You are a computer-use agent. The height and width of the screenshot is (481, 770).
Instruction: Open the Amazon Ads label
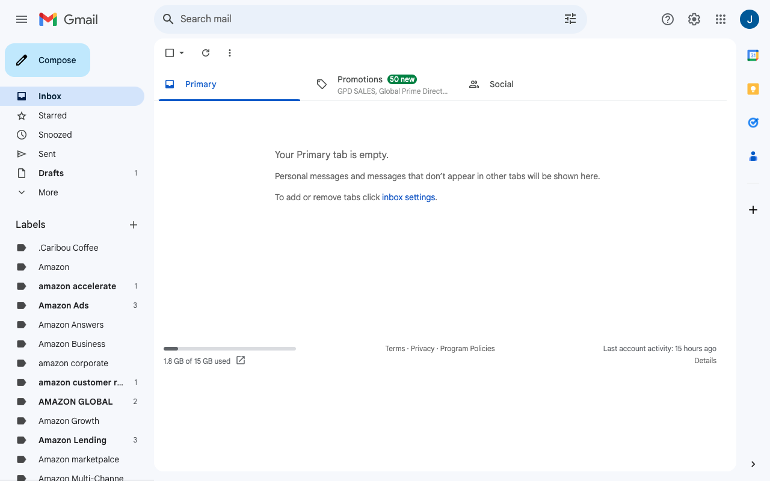click(x=72, y=305)
